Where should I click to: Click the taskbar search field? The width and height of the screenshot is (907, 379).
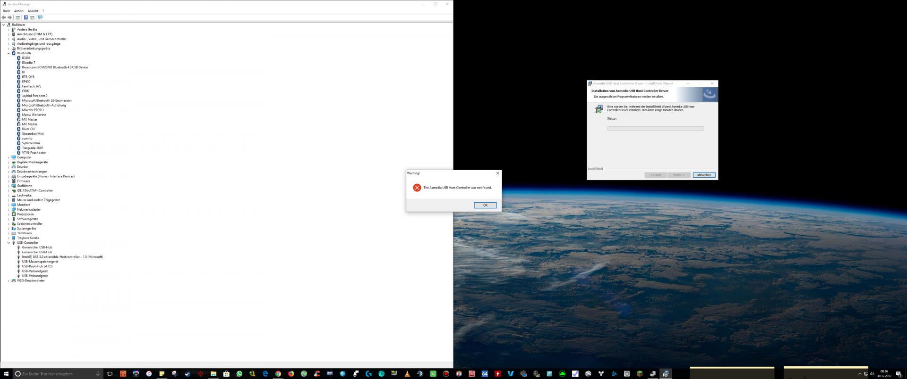[58, 374]
